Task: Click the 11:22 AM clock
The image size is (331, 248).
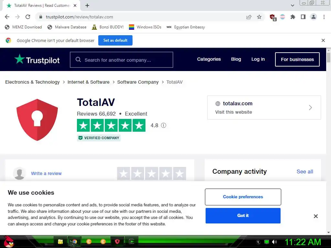Action: point(303,242)
